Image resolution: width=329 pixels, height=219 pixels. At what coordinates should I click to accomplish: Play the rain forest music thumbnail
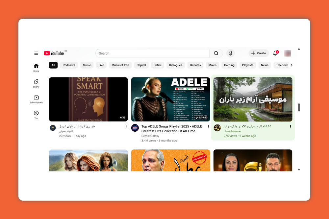253,99
